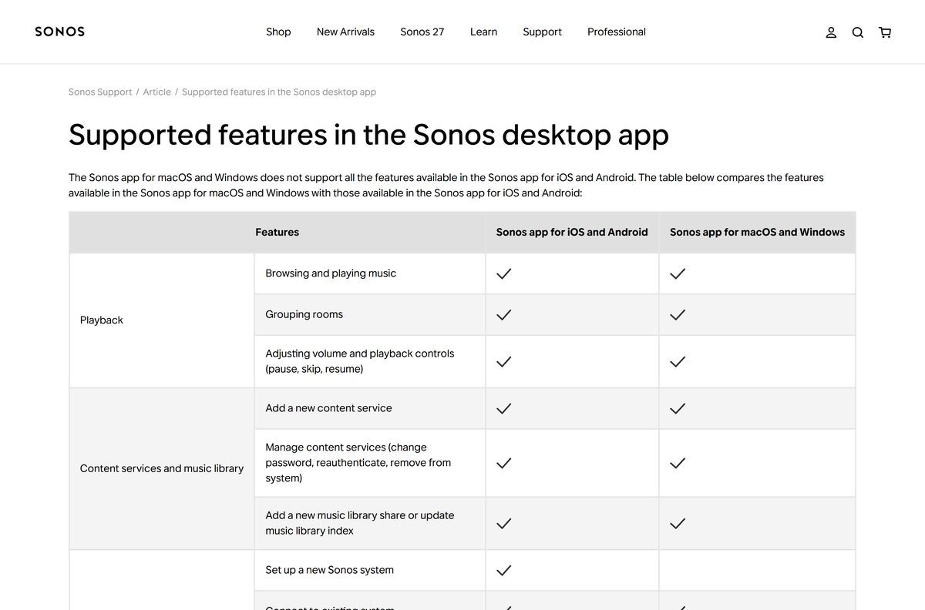Click 'Set up a new Sonos system' text
Screen dimensions: 925x610
[330, 570]
